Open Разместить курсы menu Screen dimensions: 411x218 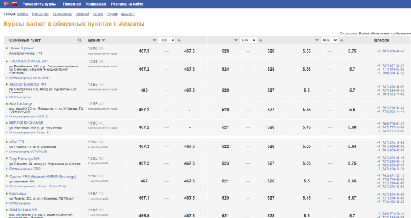pos(39,4)
